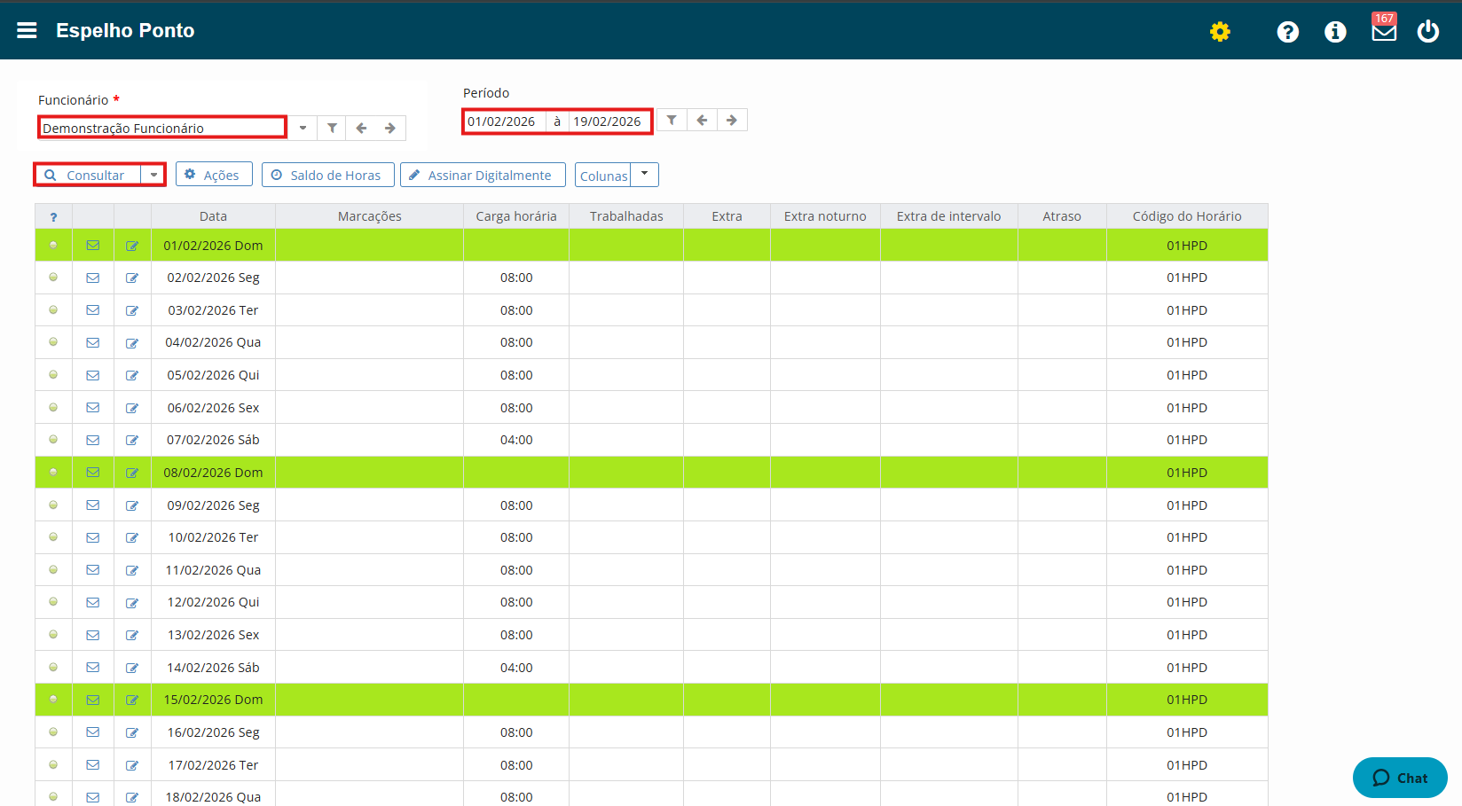Click status dot of 13/02/2026 Sex row

pyautogui.click(x=53, y=634)
